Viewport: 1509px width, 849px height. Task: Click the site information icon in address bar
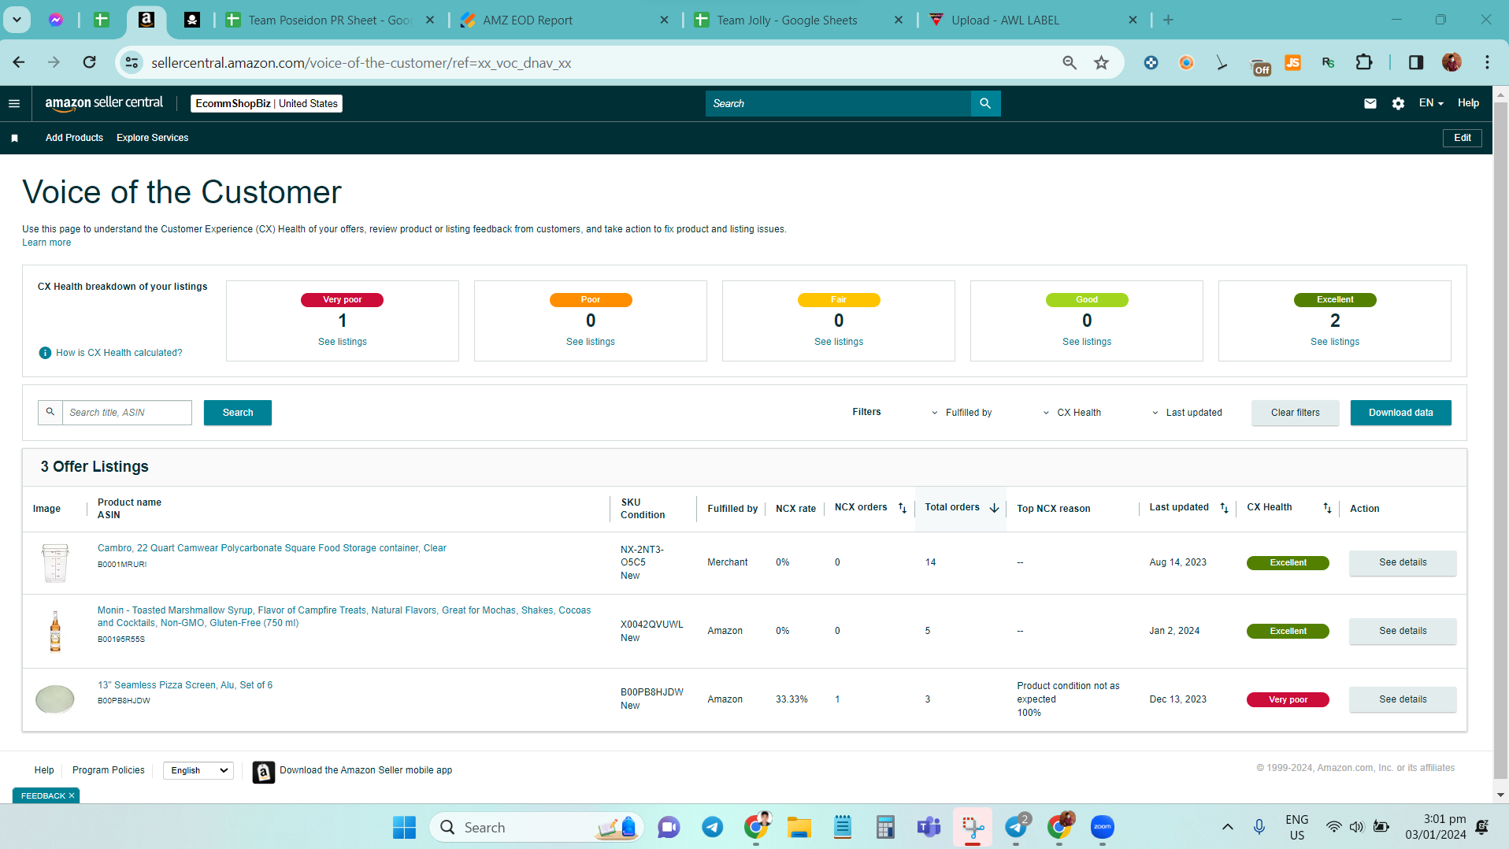pos(132,62)
